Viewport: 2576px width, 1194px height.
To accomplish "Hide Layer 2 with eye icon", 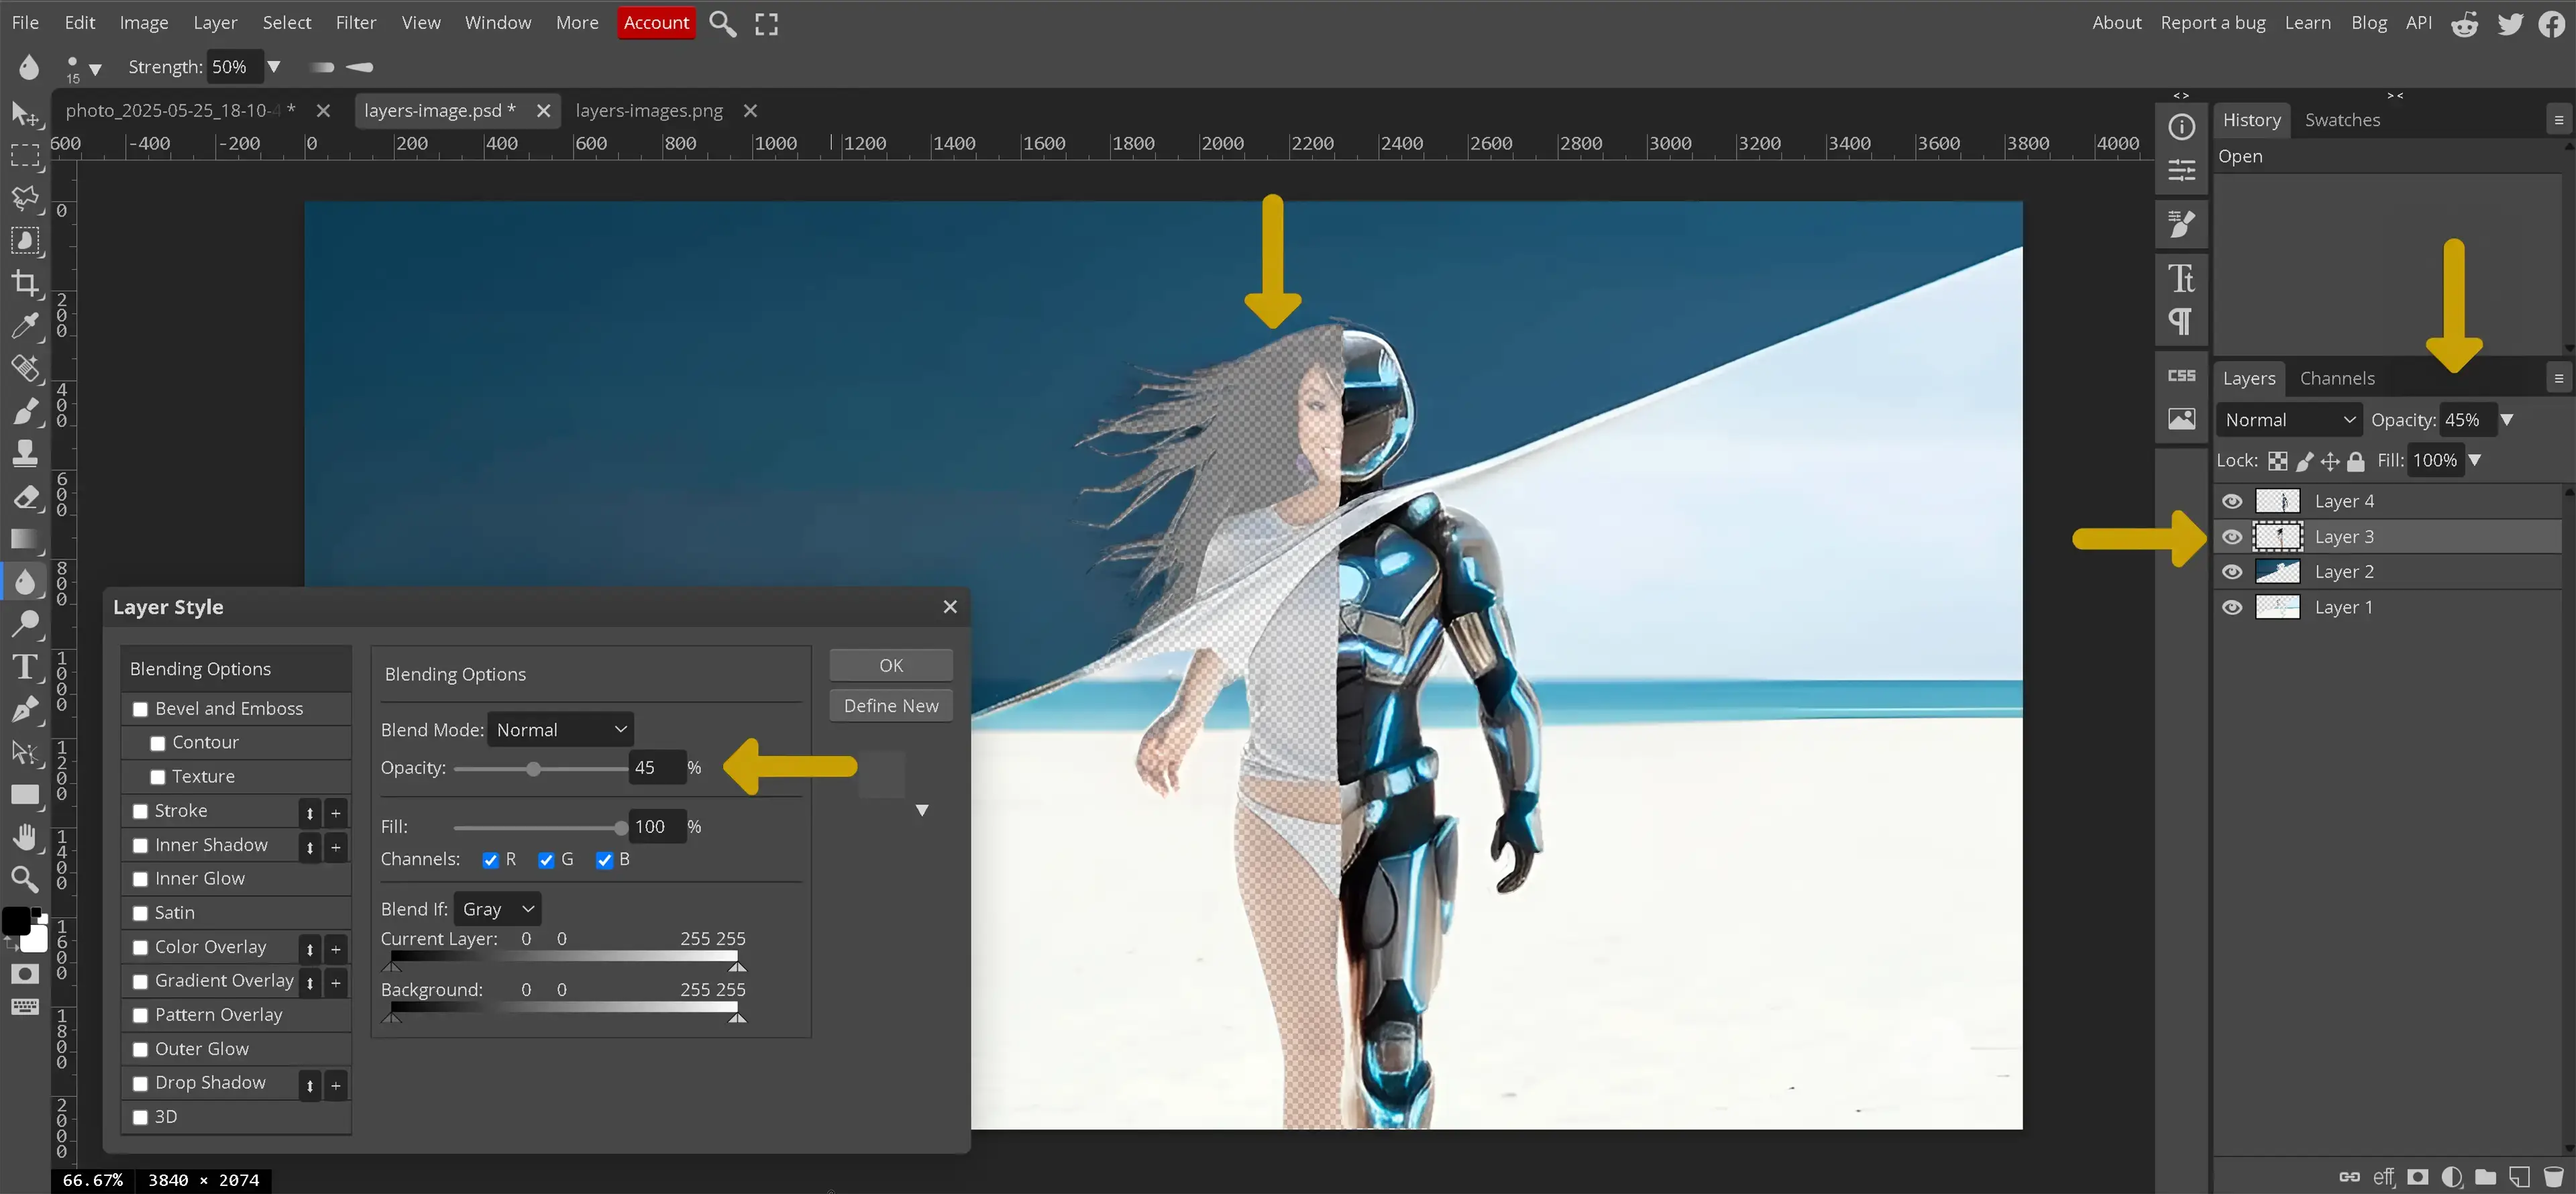I will [2232, 572].
